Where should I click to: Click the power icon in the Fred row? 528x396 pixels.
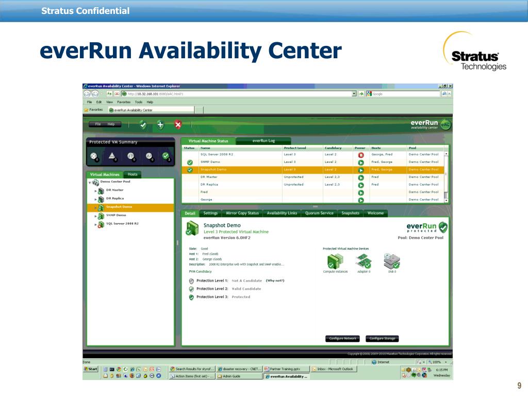tap(360, 193)
